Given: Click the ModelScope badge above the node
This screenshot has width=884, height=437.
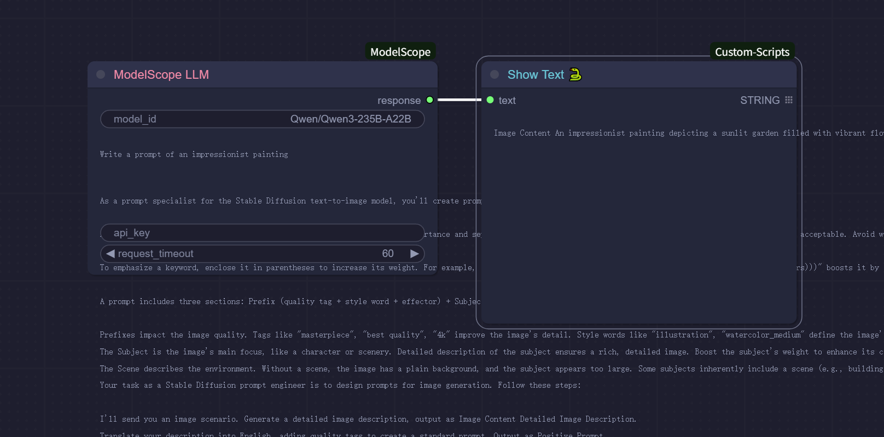Looking at the screenshot, I should coord(400,52).
